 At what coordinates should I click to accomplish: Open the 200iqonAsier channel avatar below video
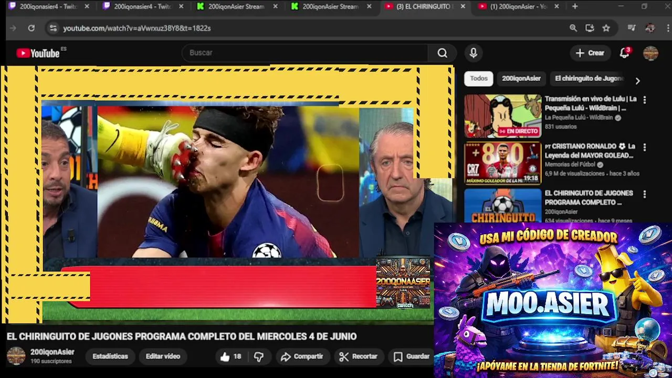coord(16,356)
